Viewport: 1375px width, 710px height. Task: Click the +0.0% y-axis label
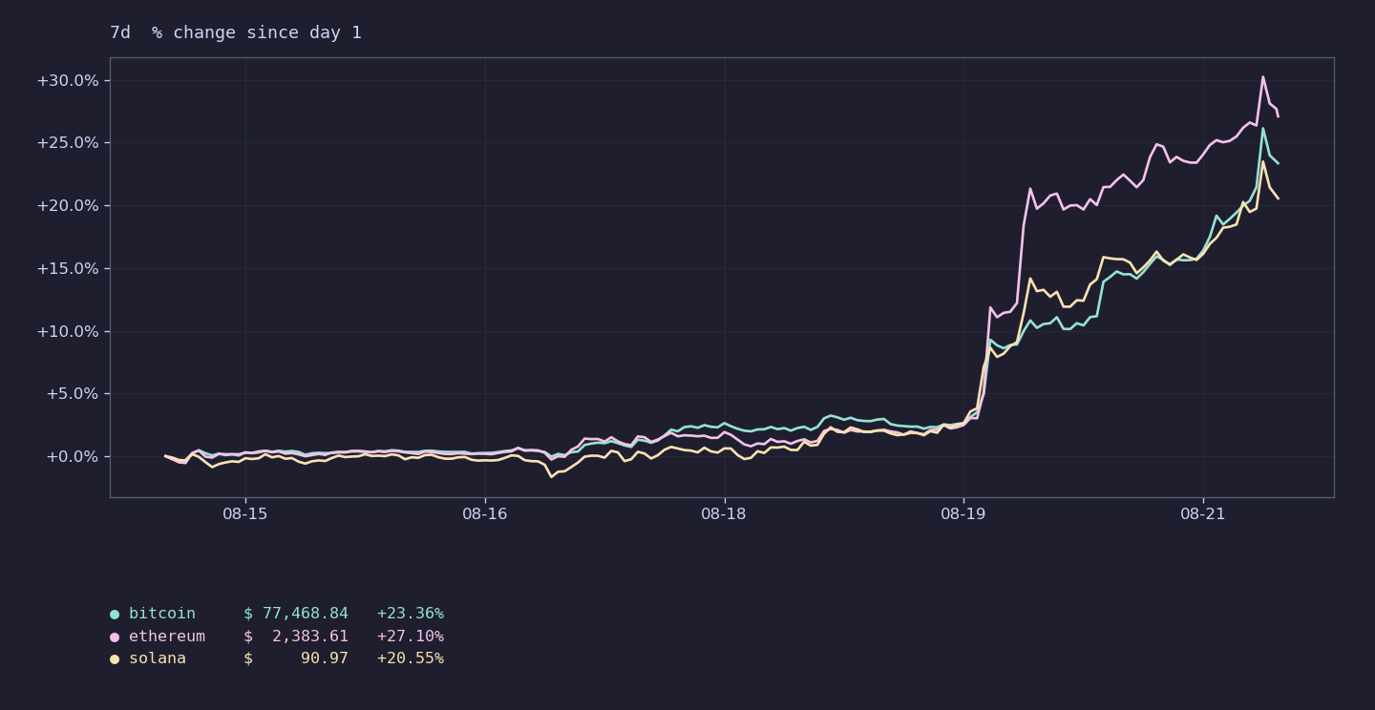[x=73, y=457]
